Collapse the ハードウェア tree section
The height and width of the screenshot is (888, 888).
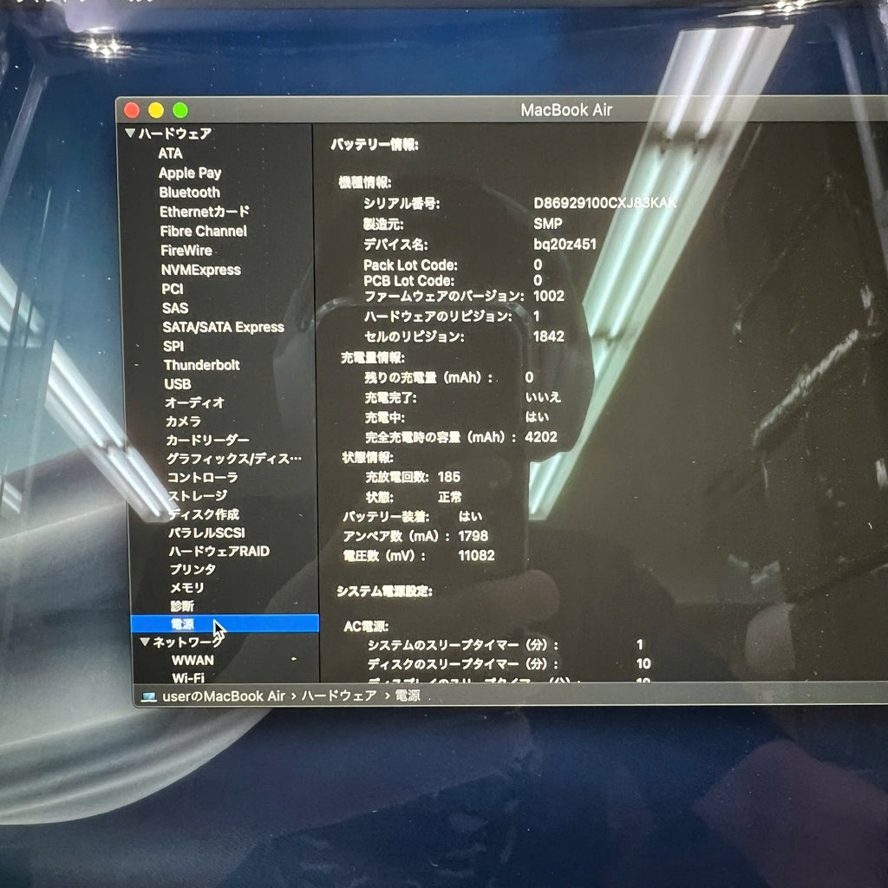130,133
